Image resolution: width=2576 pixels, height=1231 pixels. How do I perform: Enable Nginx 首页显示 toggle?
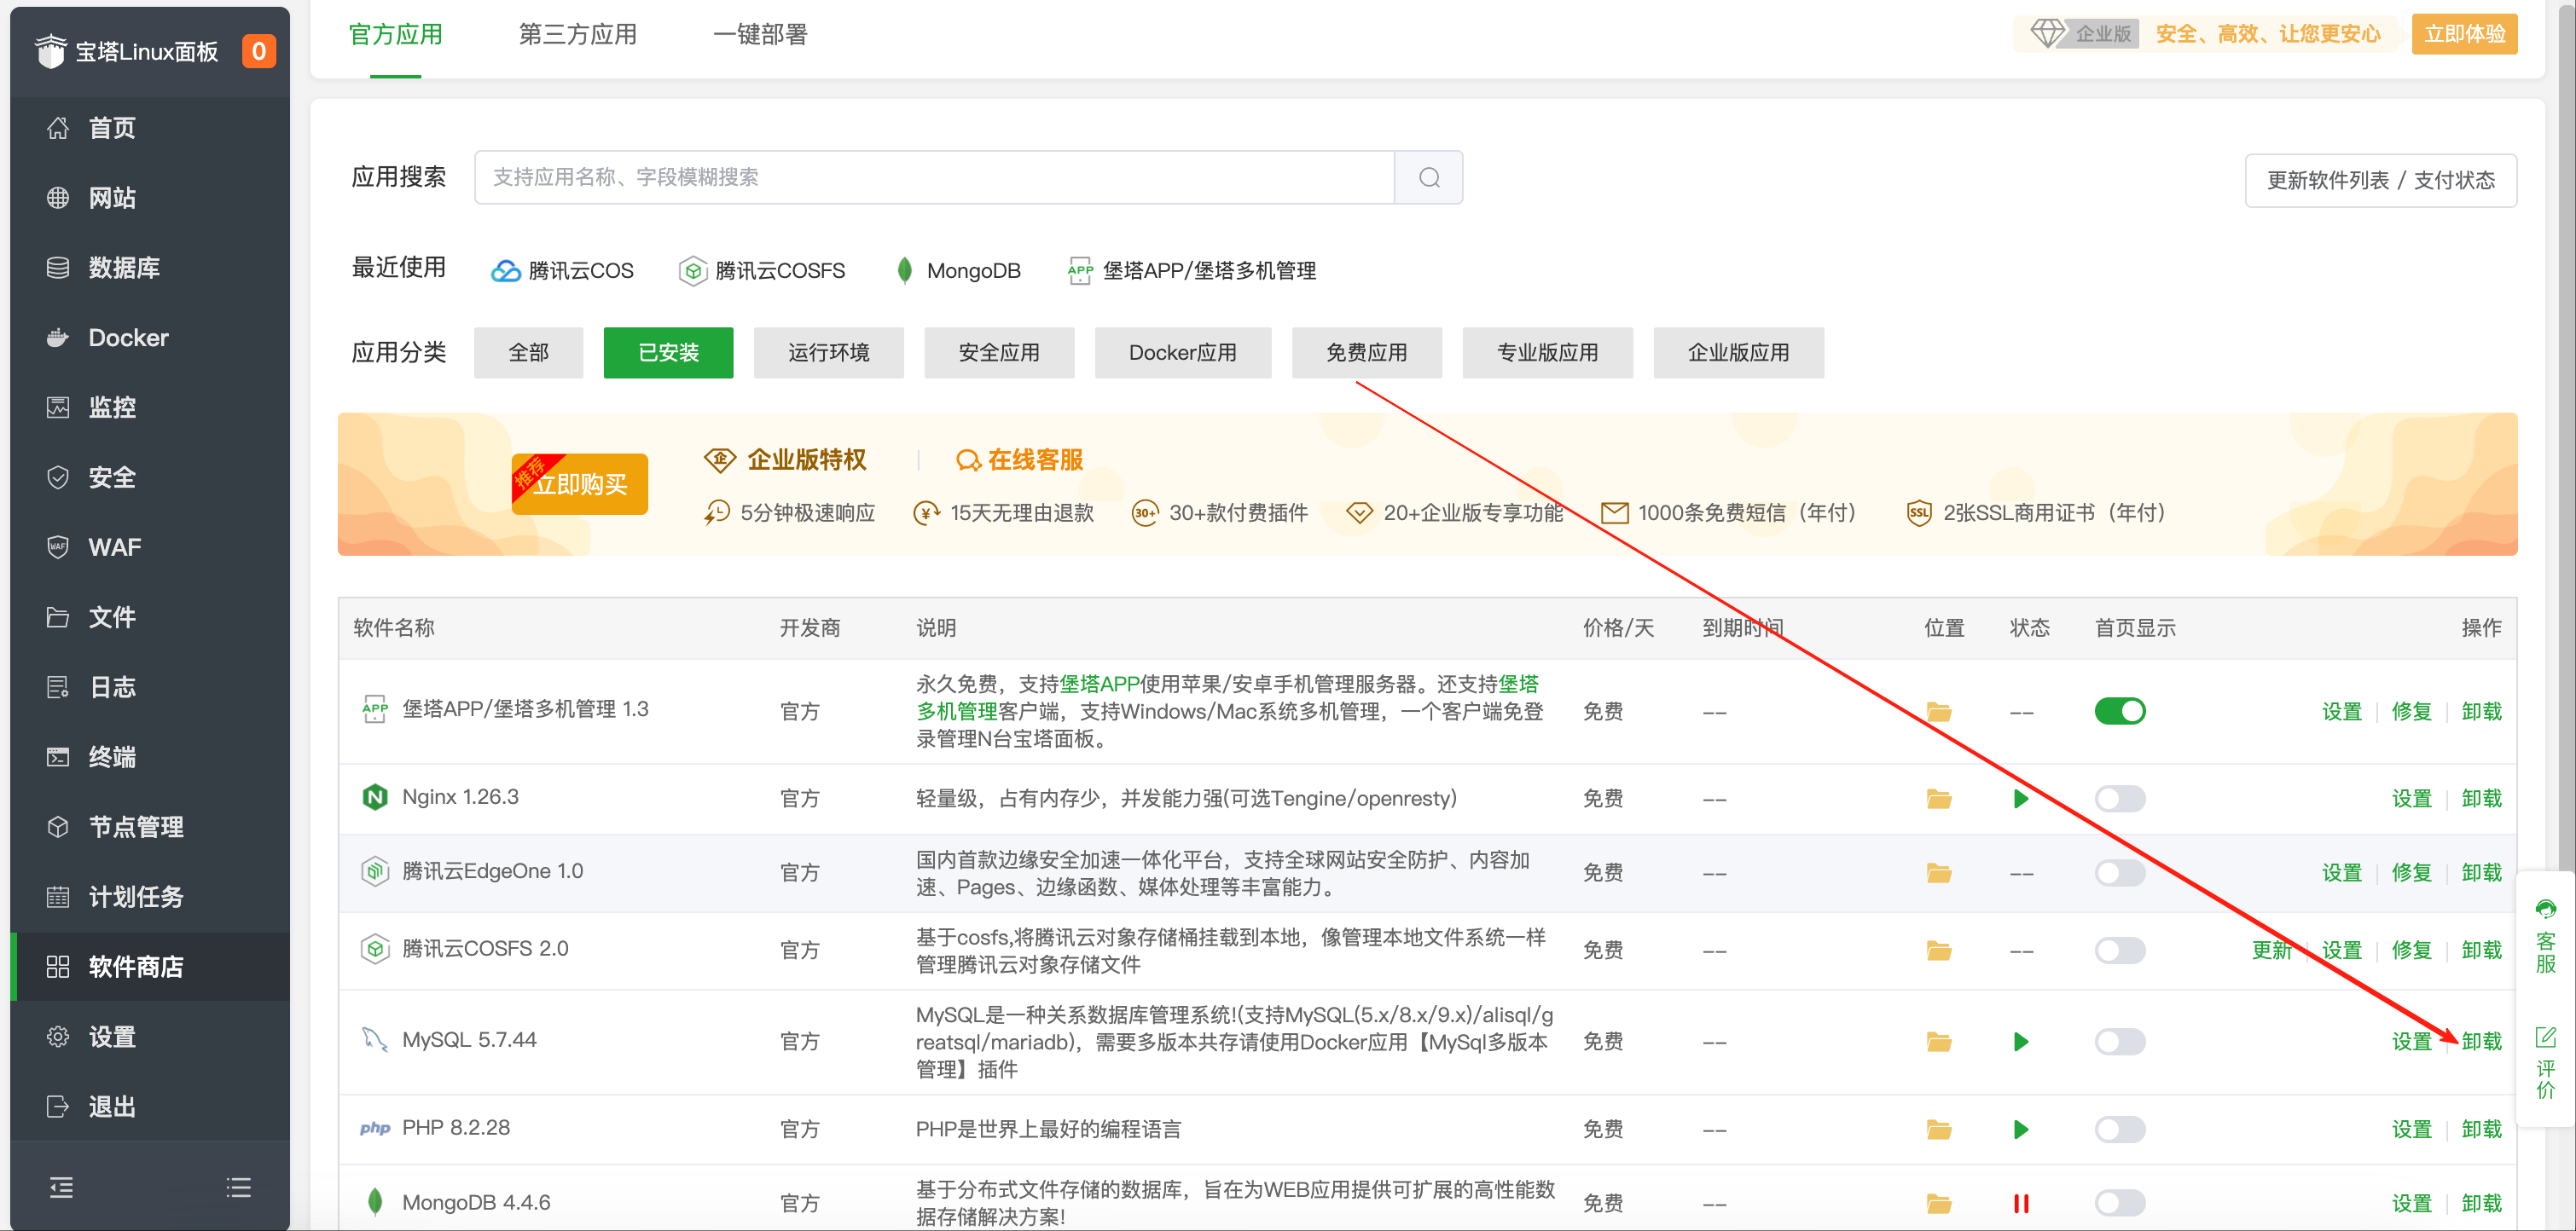pos(2120,798)
